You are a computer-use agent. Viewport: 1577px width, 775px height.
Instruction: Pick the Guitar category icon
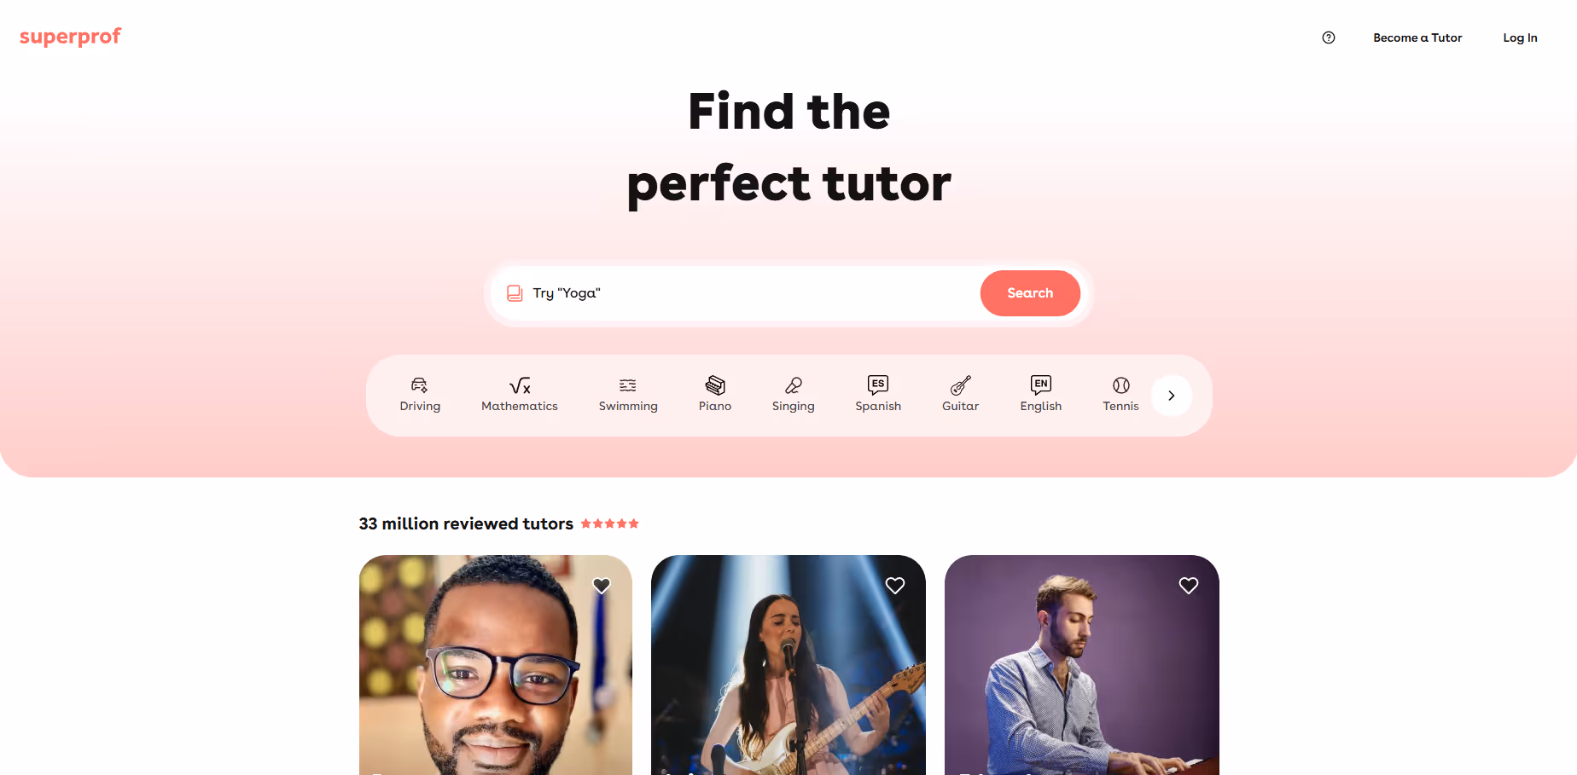pos(961,385)
